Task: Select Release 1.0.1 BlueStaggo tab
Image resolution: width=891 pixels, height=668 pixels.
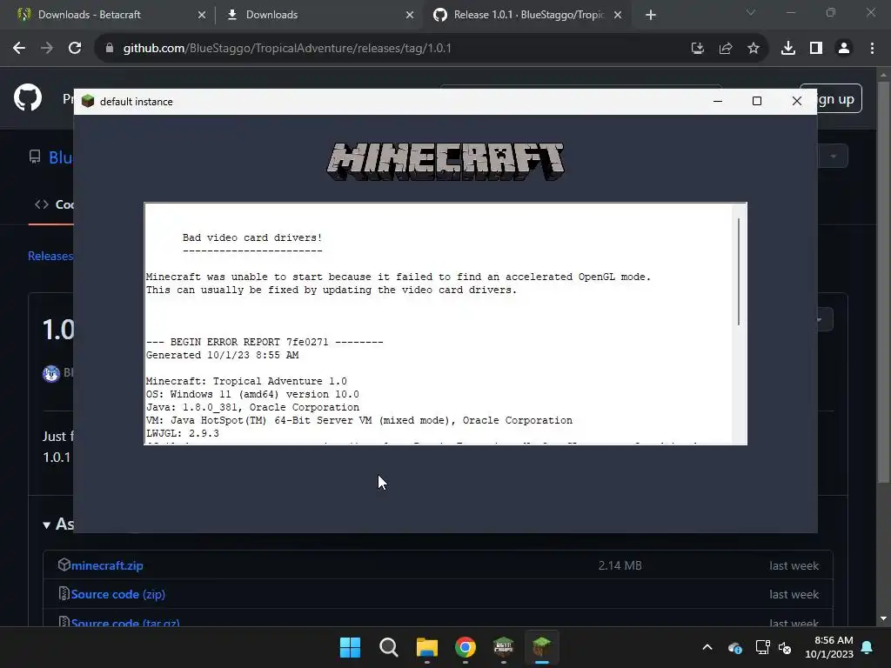Action: tap(528, 15)
